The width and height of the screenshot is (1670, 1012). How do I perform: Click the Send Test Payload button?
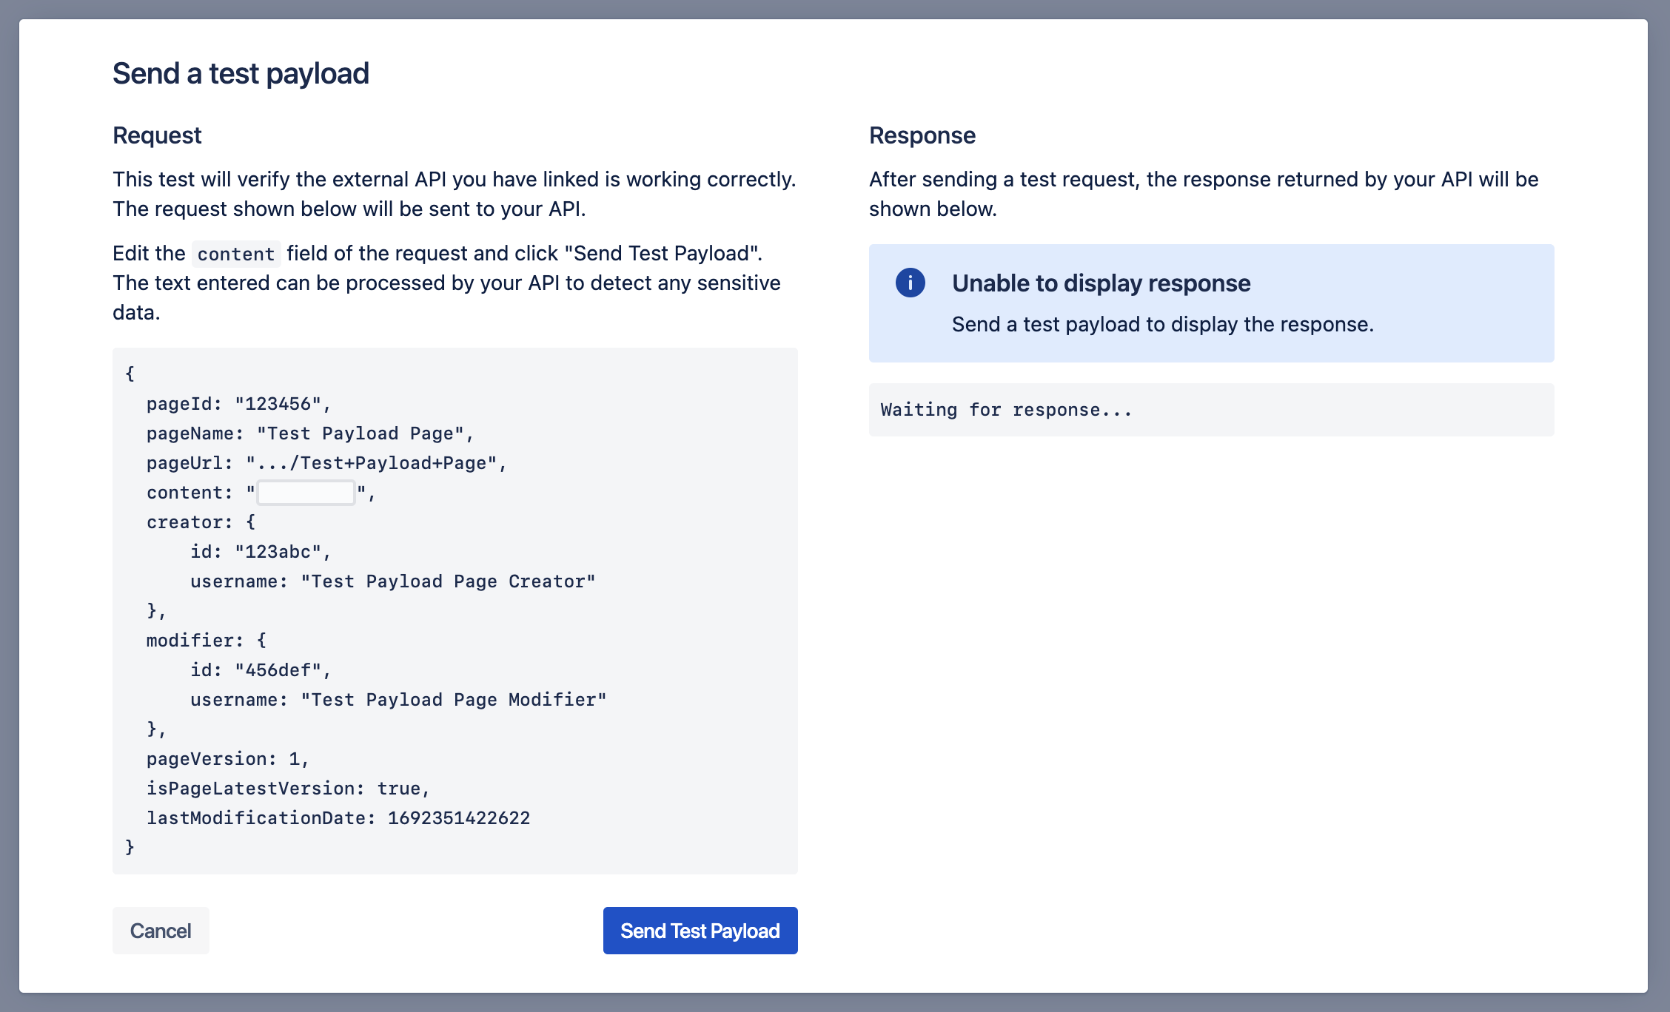(x=700, y=931)
